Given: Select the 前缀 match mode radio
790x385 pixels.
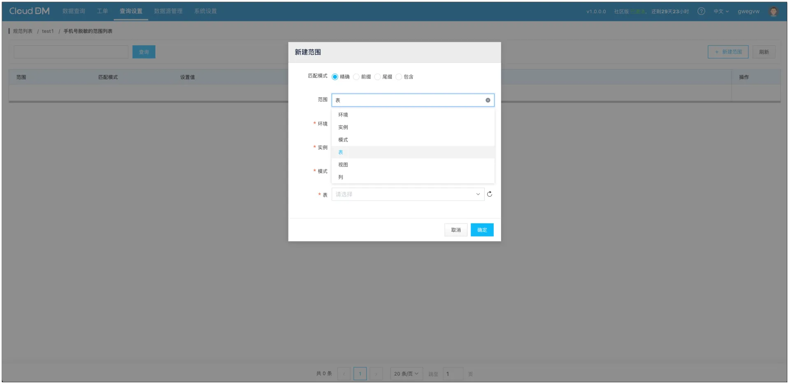Looking at the screenshot, I should (x=356, y=77).
